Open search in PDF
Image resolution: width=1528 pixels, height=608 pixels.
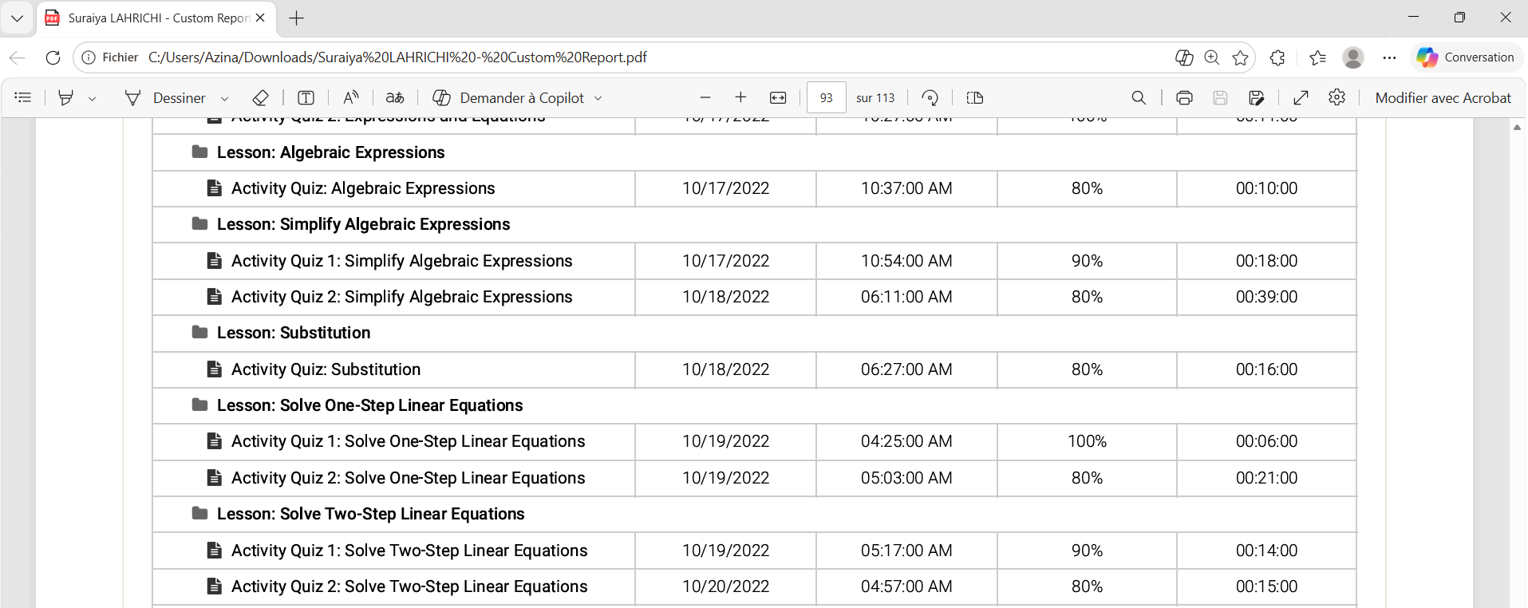pos(1139,97)
